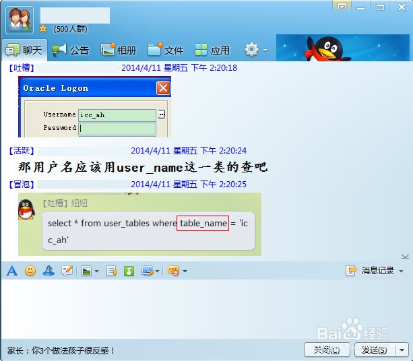Viewport: 413px width, 361px height.
Task: Click the group avatar picture
Action: [x=20, y=20]
